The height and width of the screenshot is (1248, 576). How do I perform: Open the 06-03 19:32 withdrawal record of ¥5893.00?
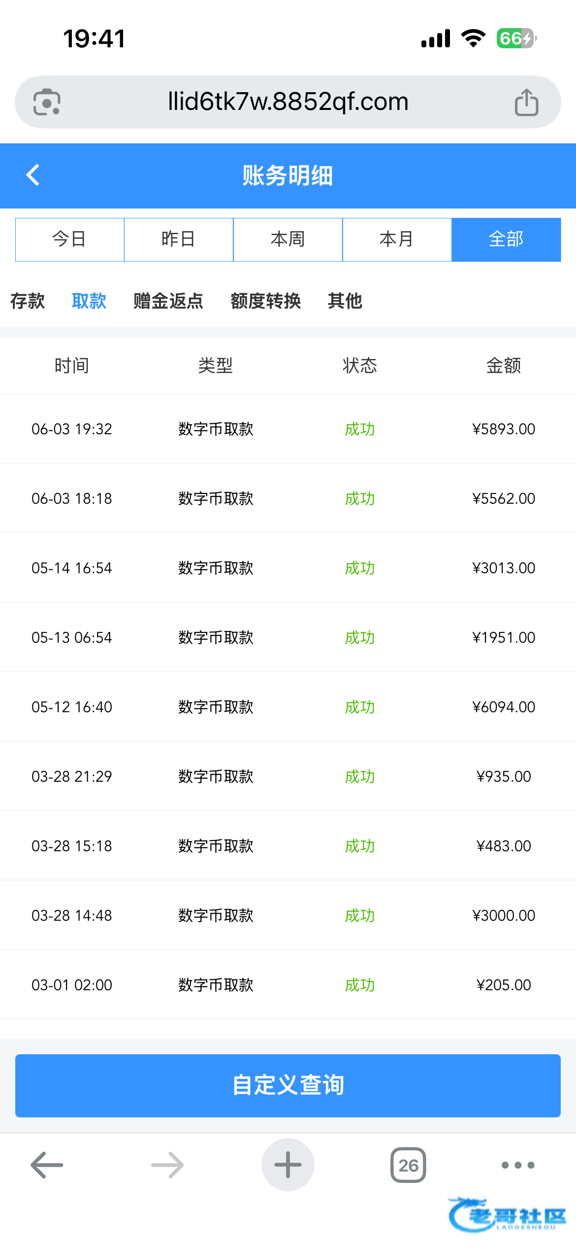(x=288, y=429)
